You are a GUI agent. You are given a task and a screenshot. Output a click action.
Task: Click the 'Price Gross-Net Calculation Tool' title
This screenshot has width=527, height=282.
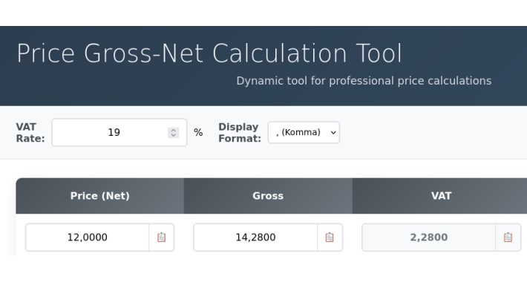coord(209,53)
